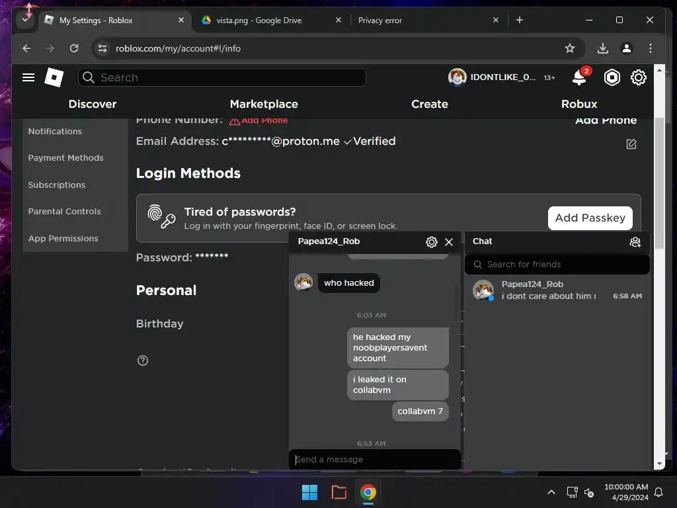Open Windows Start menu
The width and height of the screenshot is (677, 508).
coord(309,492)
